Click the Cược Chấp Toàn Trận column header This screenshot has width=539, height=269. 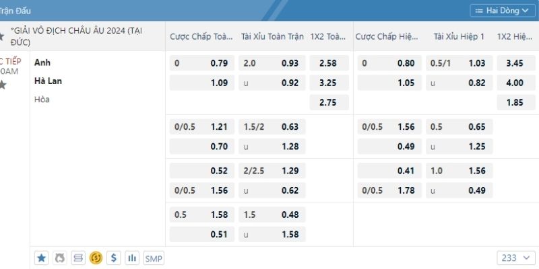[201, 36]
